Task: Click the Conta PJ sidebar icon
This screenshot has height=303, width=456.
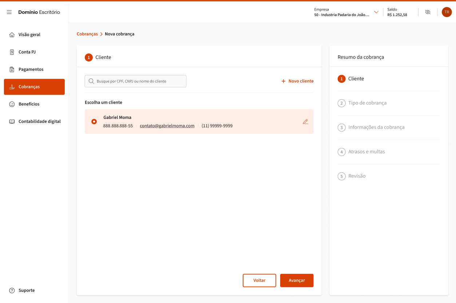Action: tap(12, 52)
